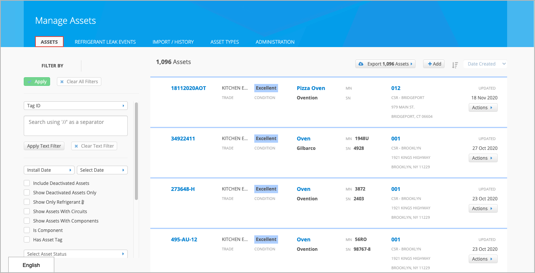Click the arrow icon on Export Assets button
The width and height of the screenshot is (535, 273).
tap(411, 64)
